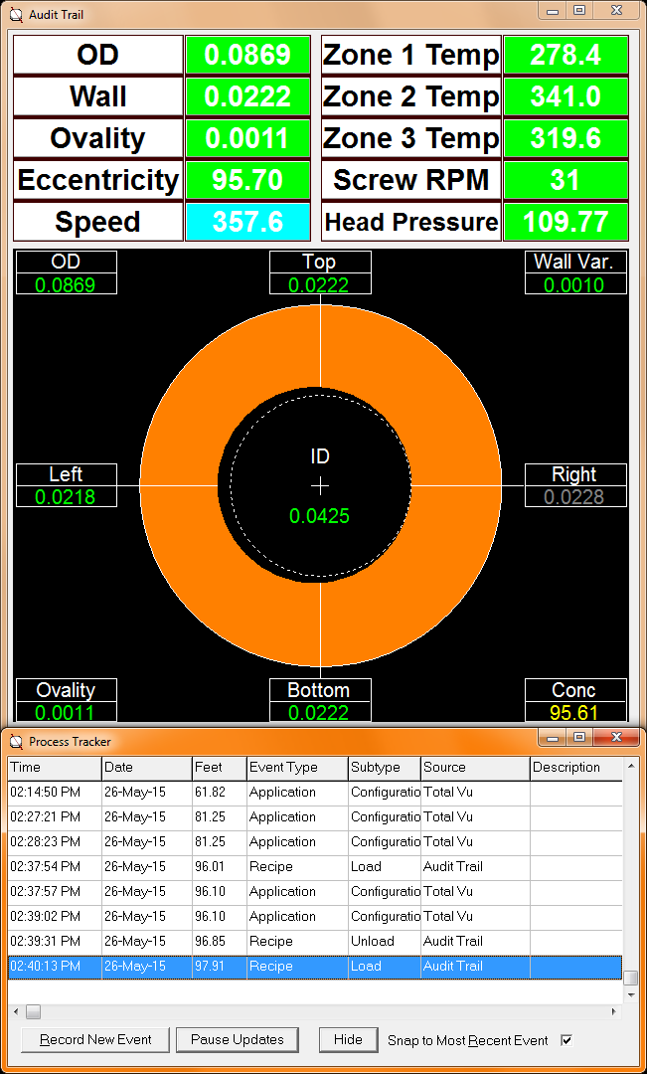This screenshot has height=1074, width=647.
Task: Sort by the Time column header
Action: (x=54, y=768)
